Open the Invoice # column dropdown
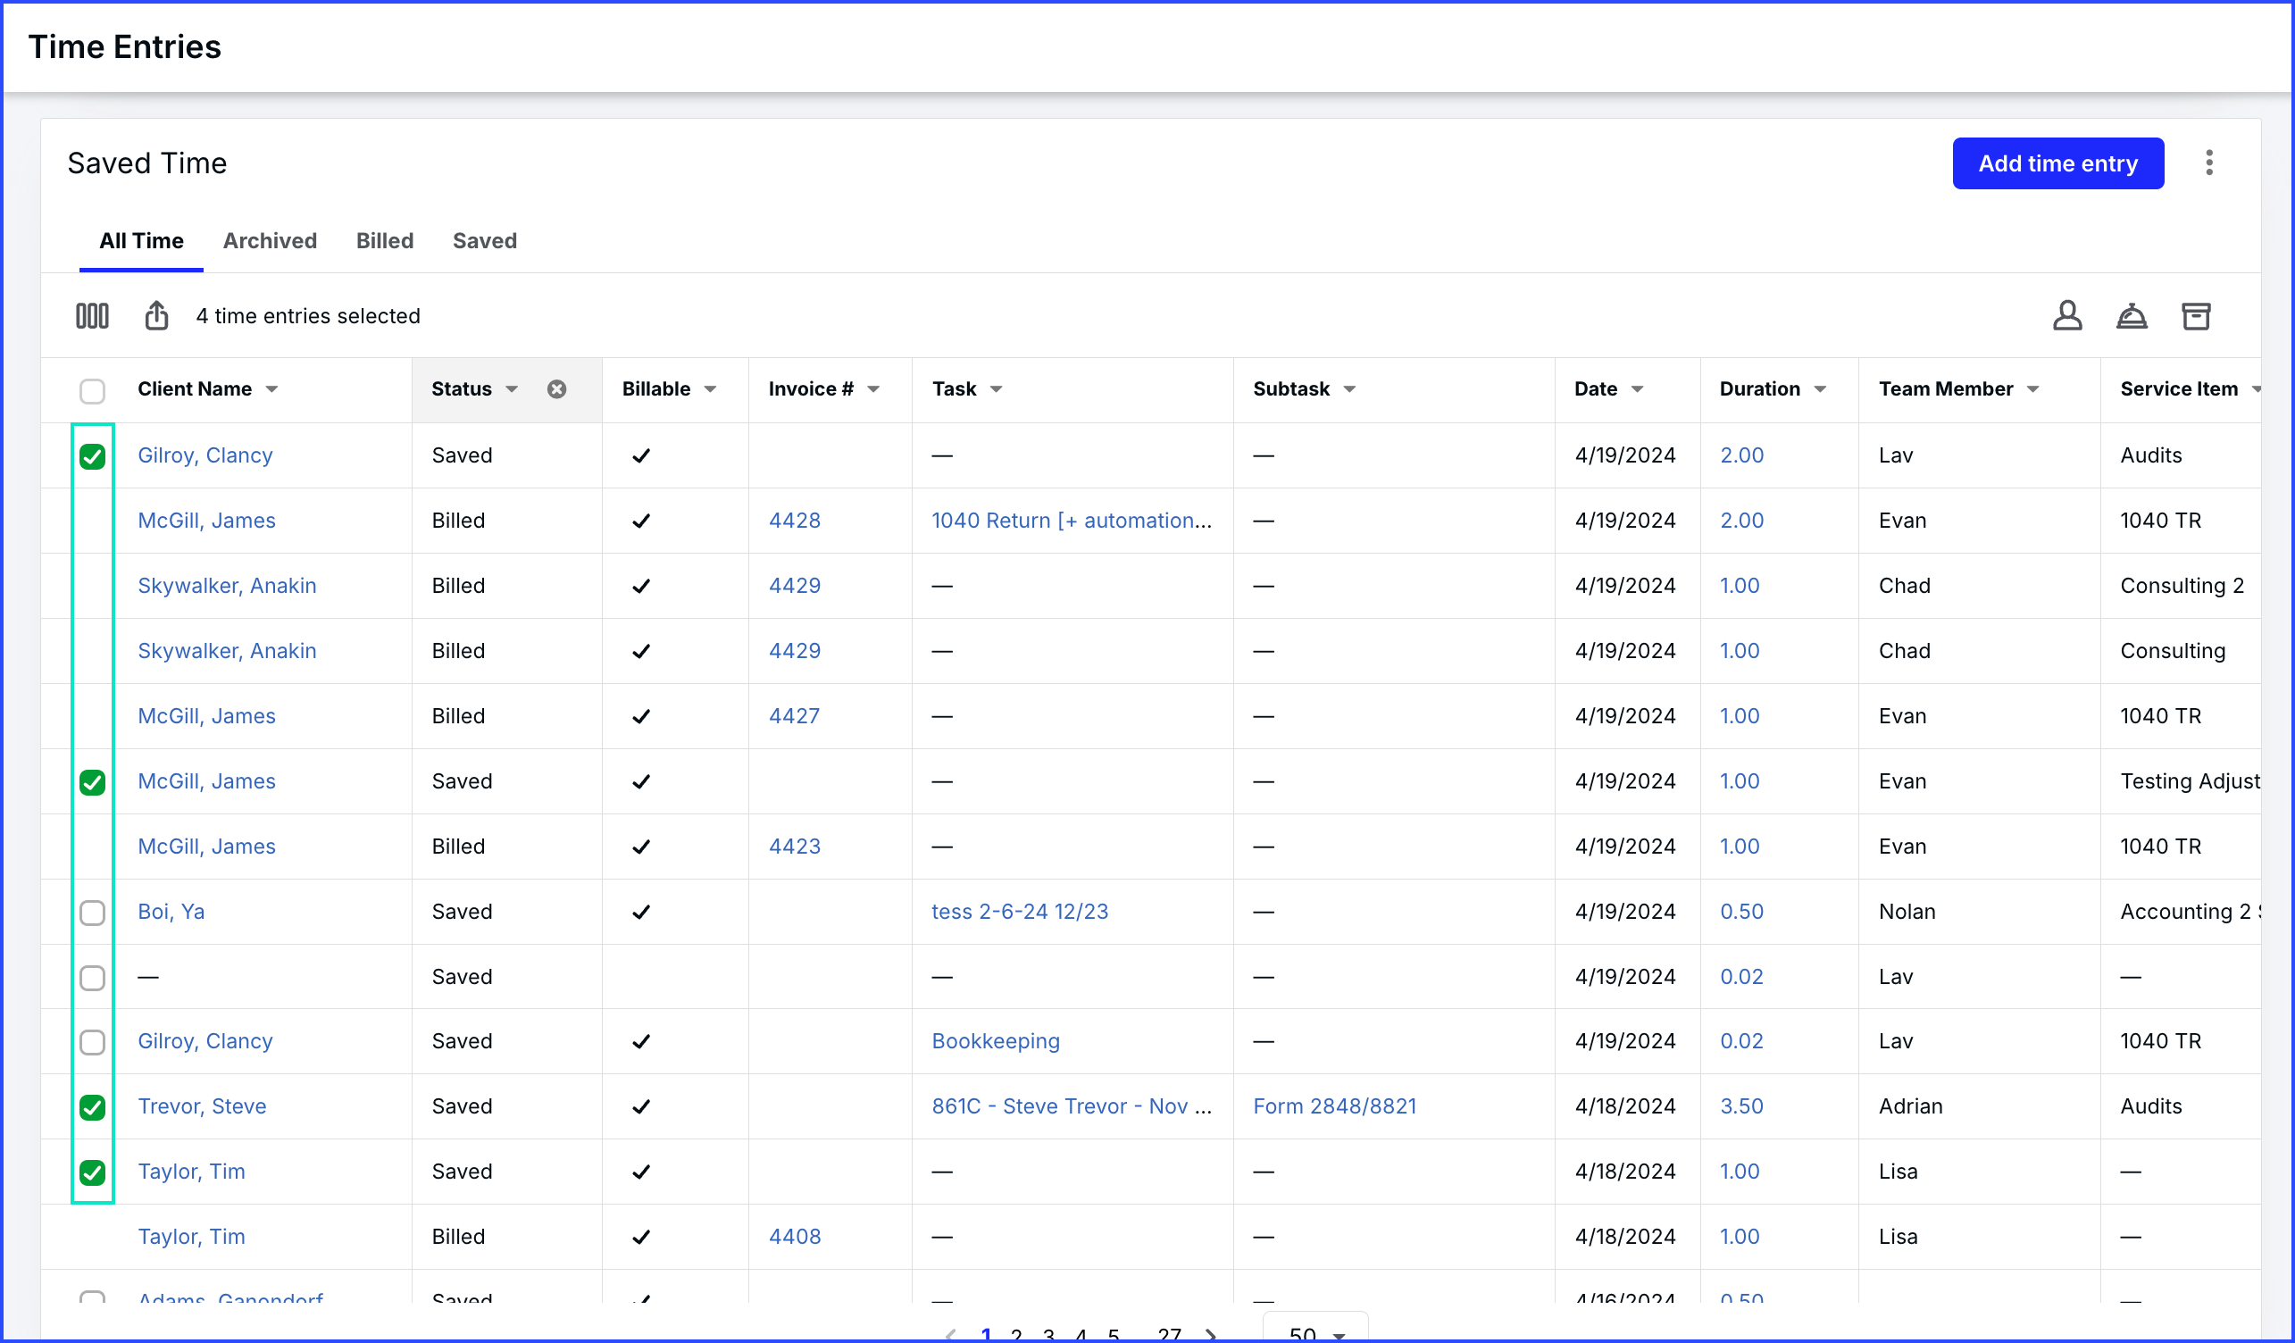Image resolution: width=2295 pixels, height=1343 pixels. tap(873, 389)
